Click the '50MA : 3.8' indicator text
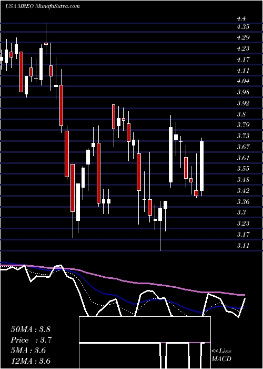 (31, 329)
